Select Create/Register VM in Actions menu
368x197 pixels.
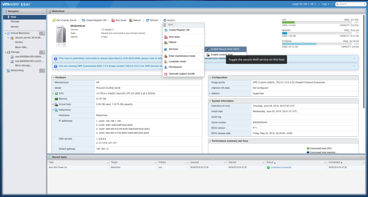pyautogui.click(x=183, y=30)
